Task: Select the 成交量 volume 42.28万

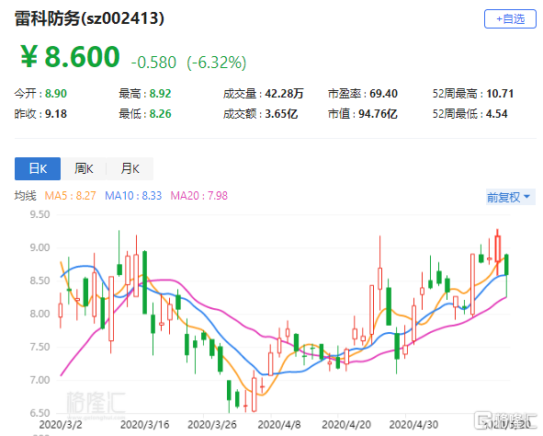Action: (x=284, y=94)
